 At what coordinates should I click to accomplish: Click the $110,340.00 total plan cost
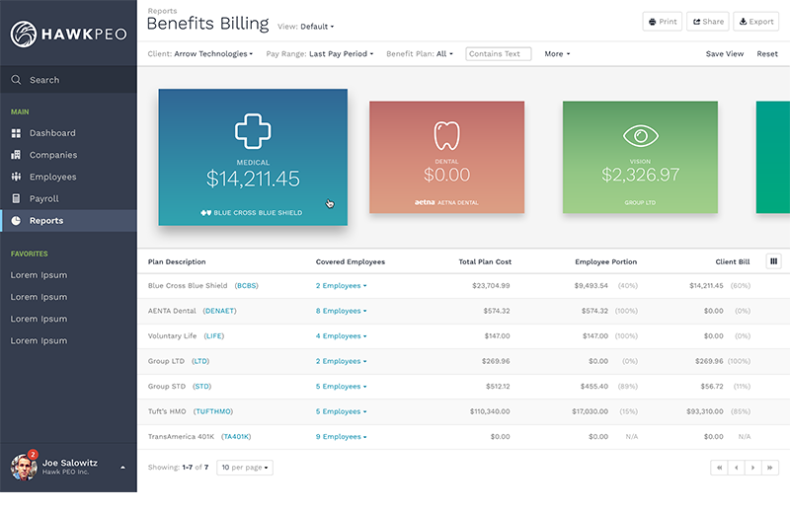tap(490, 411)
